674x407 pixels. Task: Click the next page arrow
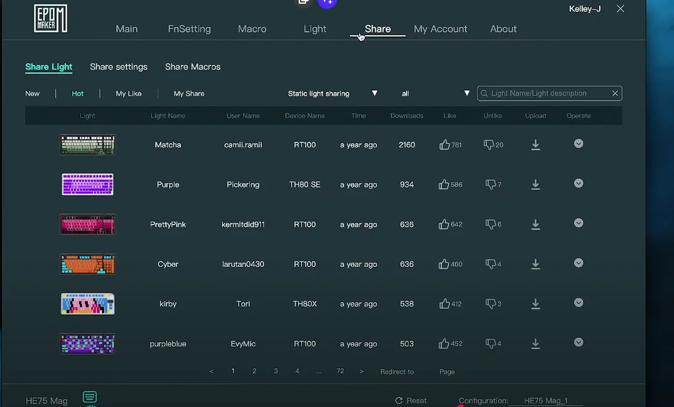(362, 371)
